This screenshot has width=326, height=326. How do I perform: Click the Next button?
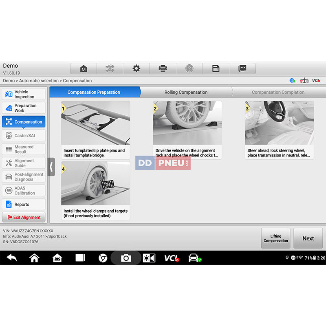(308, 238)
